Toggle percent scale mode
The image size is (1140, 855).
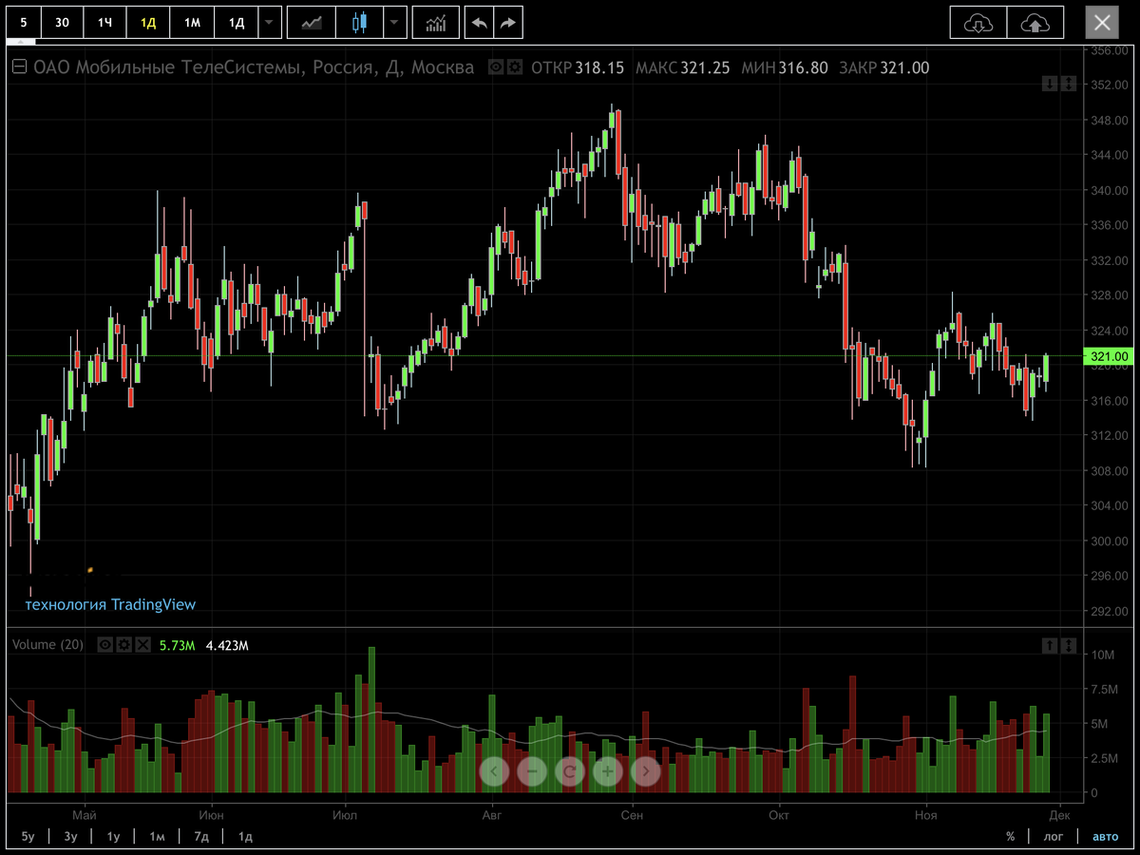(x=1010, y=836)
